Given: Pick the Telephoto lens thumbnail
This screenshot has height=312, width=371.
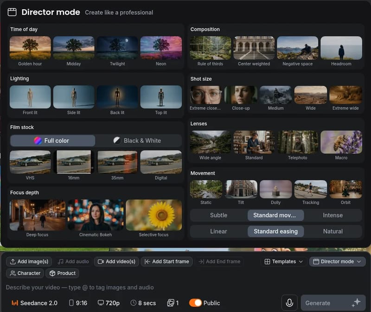Looking at the screenshot, I should pyautogui.click(x=298, y=142).
